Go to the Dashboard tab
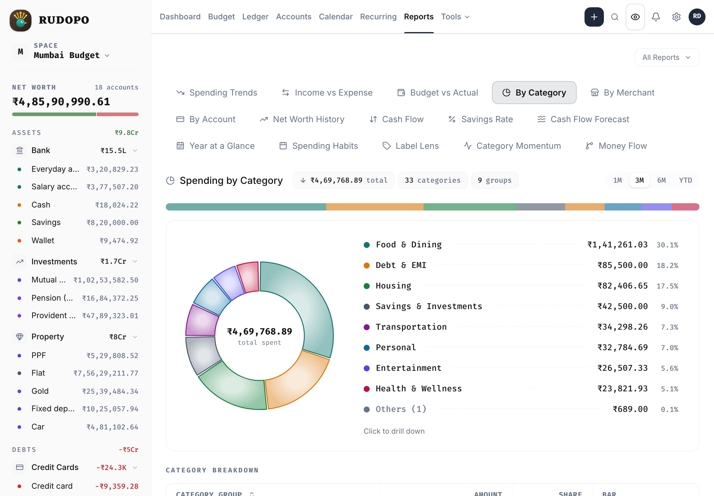 click(180, 17)
